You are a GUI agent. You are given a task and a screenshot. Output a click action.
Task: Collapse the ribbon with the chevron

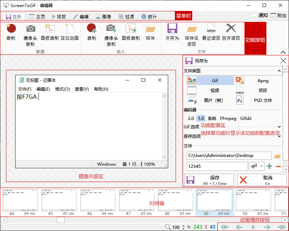[x=283, y=52]
